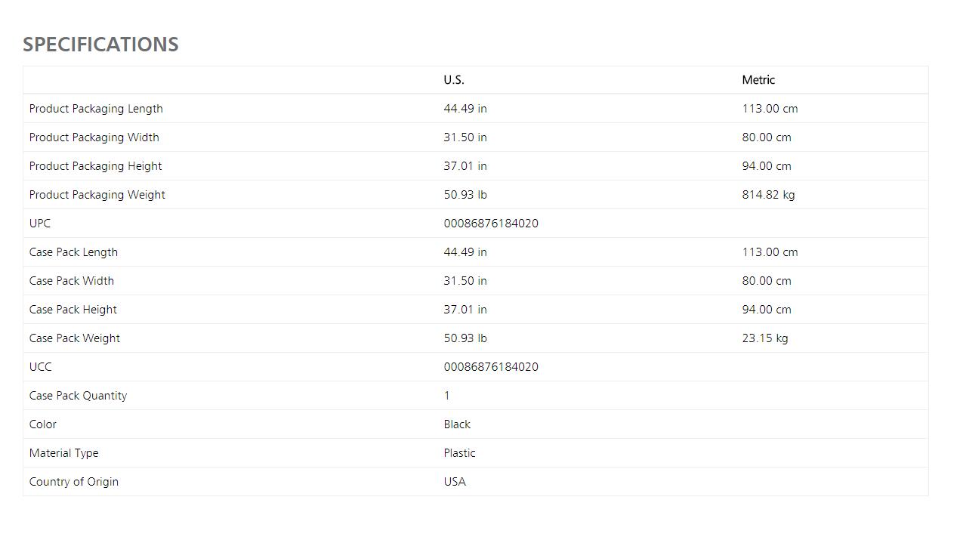The height and width of the screenshot is (540, 963).
Task: Click the Black color value
Action: [457, 424]
